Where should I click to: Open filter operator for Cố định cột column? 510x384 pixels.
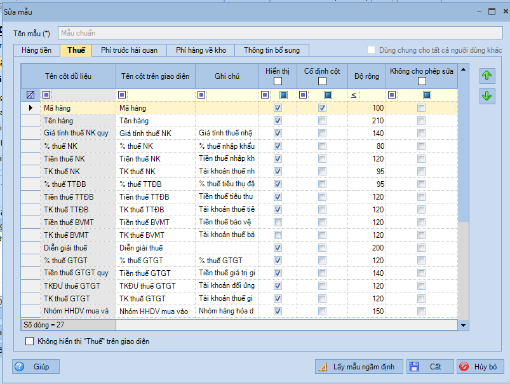[303, 95]
